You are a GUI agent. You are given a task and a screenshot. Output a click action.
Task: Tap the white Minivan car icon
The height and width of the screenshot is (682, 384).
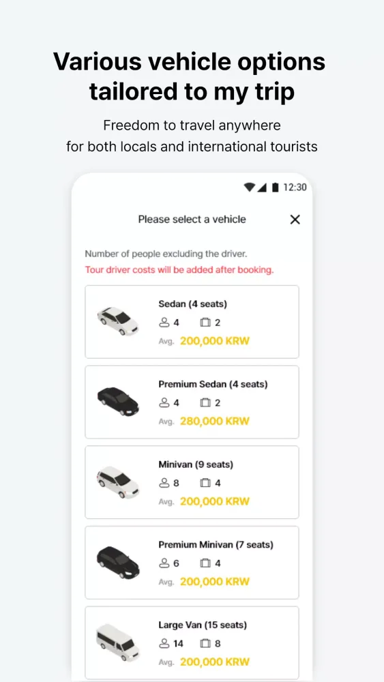pos(118,482)
